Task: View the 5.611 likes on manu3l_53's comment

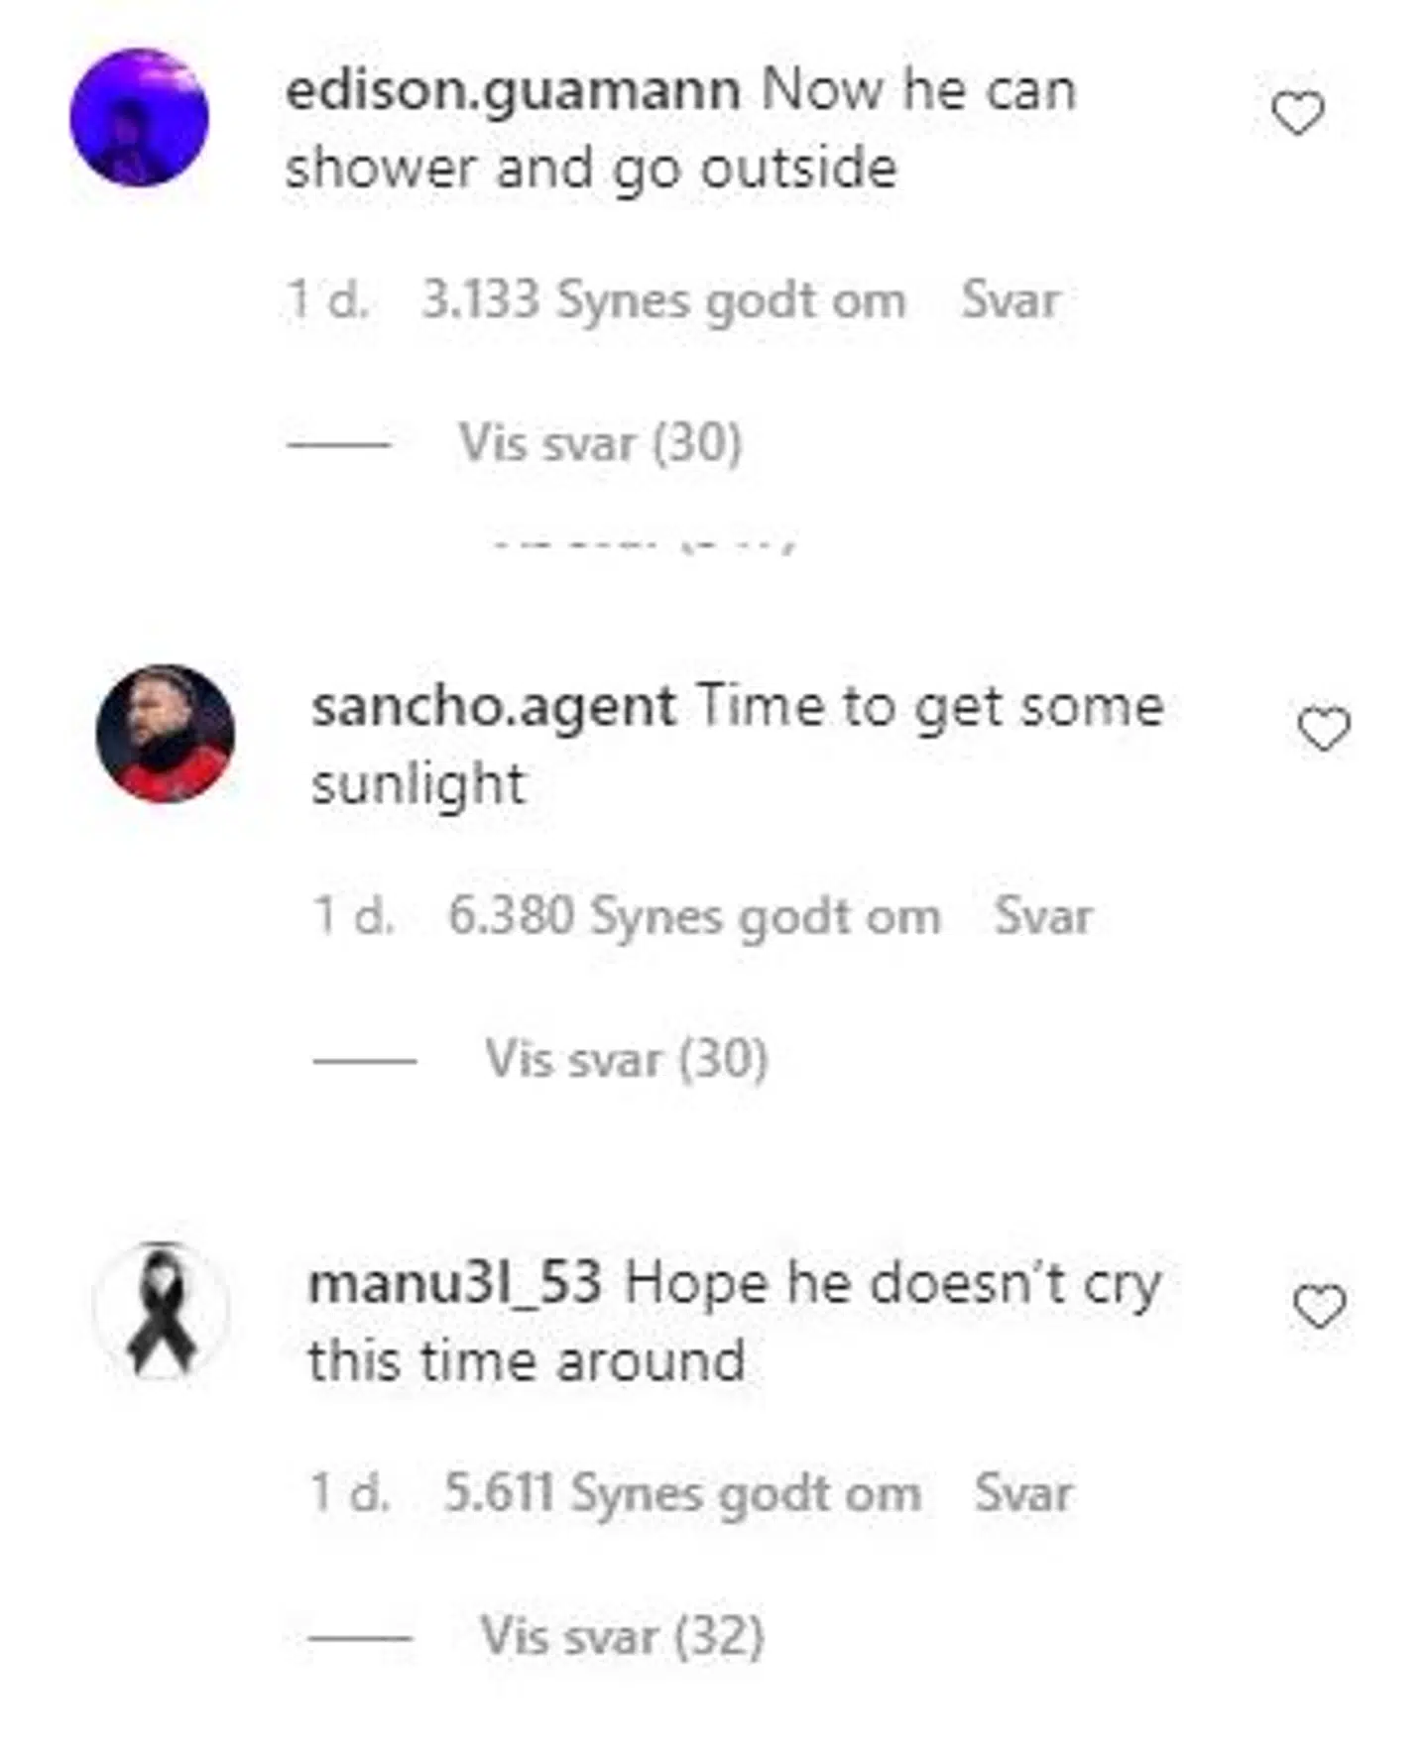Action: pyautogui.click(x=682, y=1493)
